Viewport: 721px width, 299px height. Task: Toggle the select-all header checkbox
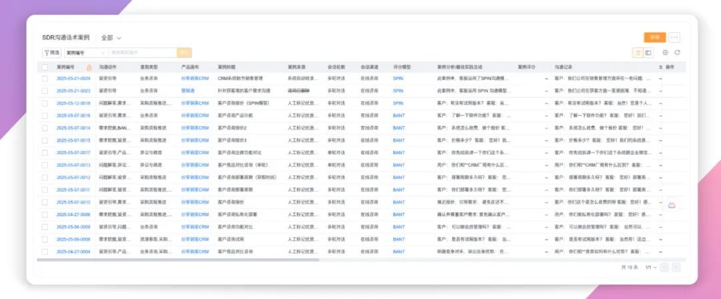[x=45, y=67]
